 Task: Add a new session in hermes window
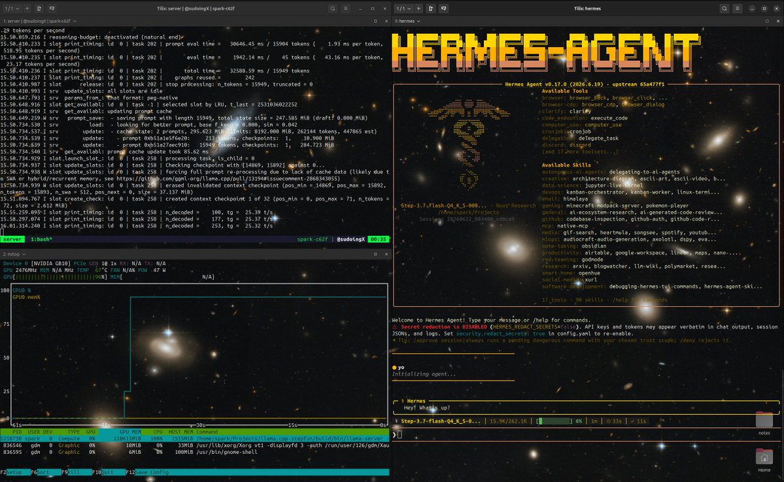point(418,9)
